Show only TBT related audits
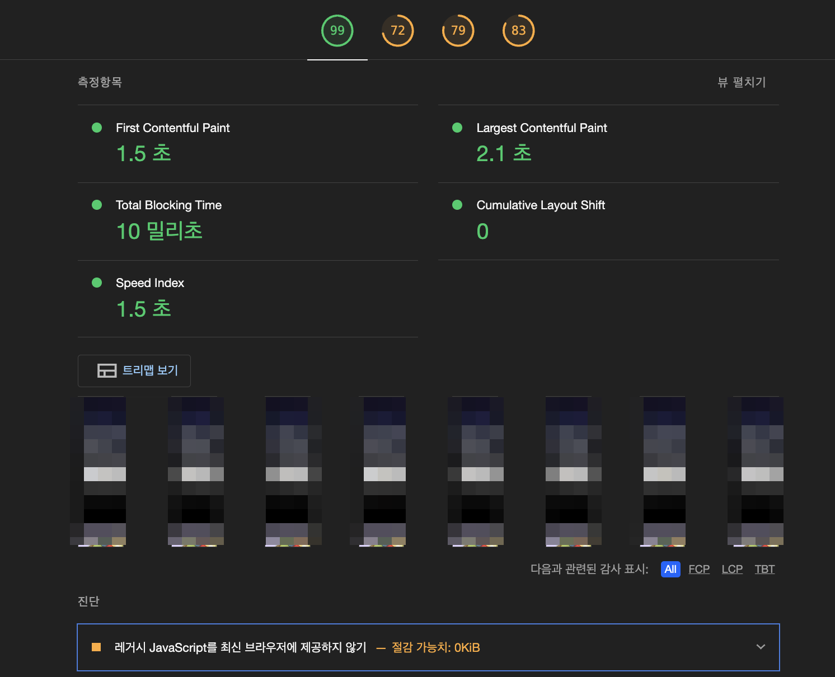The width and height of the screenshot is (835, 677). [764, 569]
